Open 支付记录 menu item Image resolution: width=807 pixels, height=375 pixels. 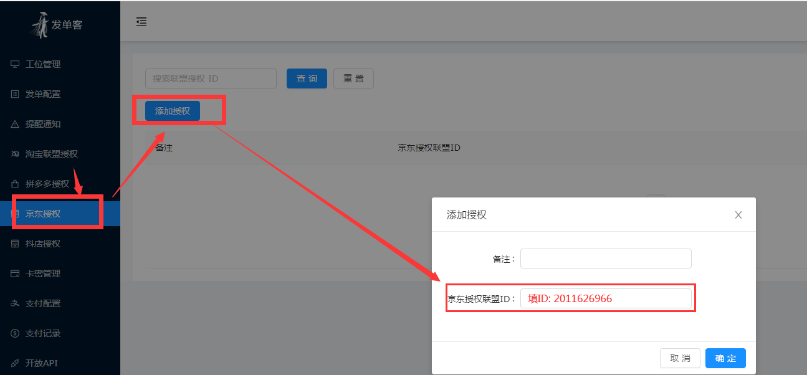pyautogui.click(x=60, y=333)
